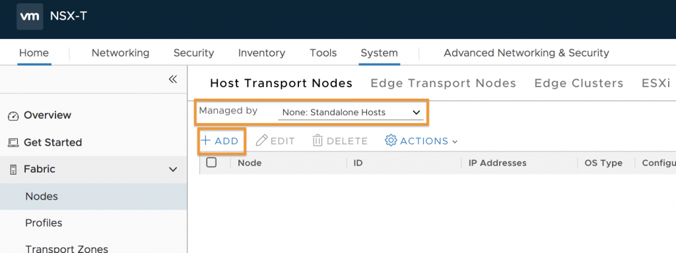This screenshot has width=676, height=253.
Task: Collapse the Fabric section chevron
Action: coord(173,169)
